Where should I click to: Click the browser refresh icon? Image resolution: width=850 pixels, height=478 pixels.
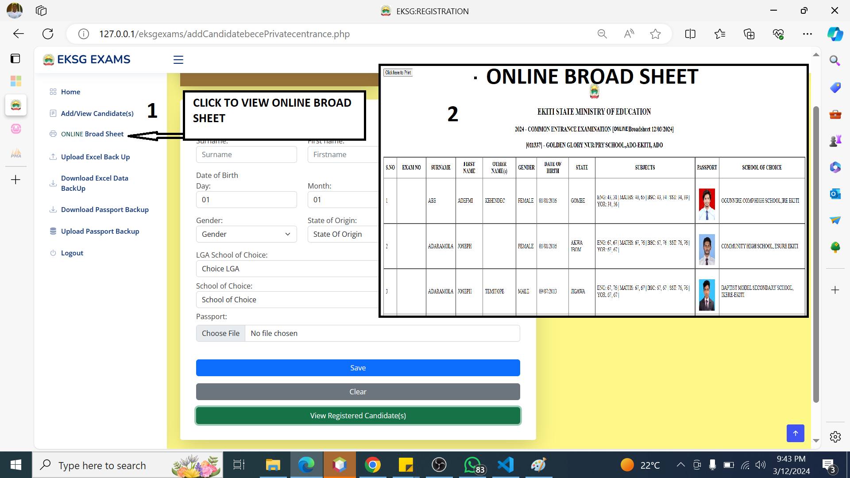tap(48, 34)
